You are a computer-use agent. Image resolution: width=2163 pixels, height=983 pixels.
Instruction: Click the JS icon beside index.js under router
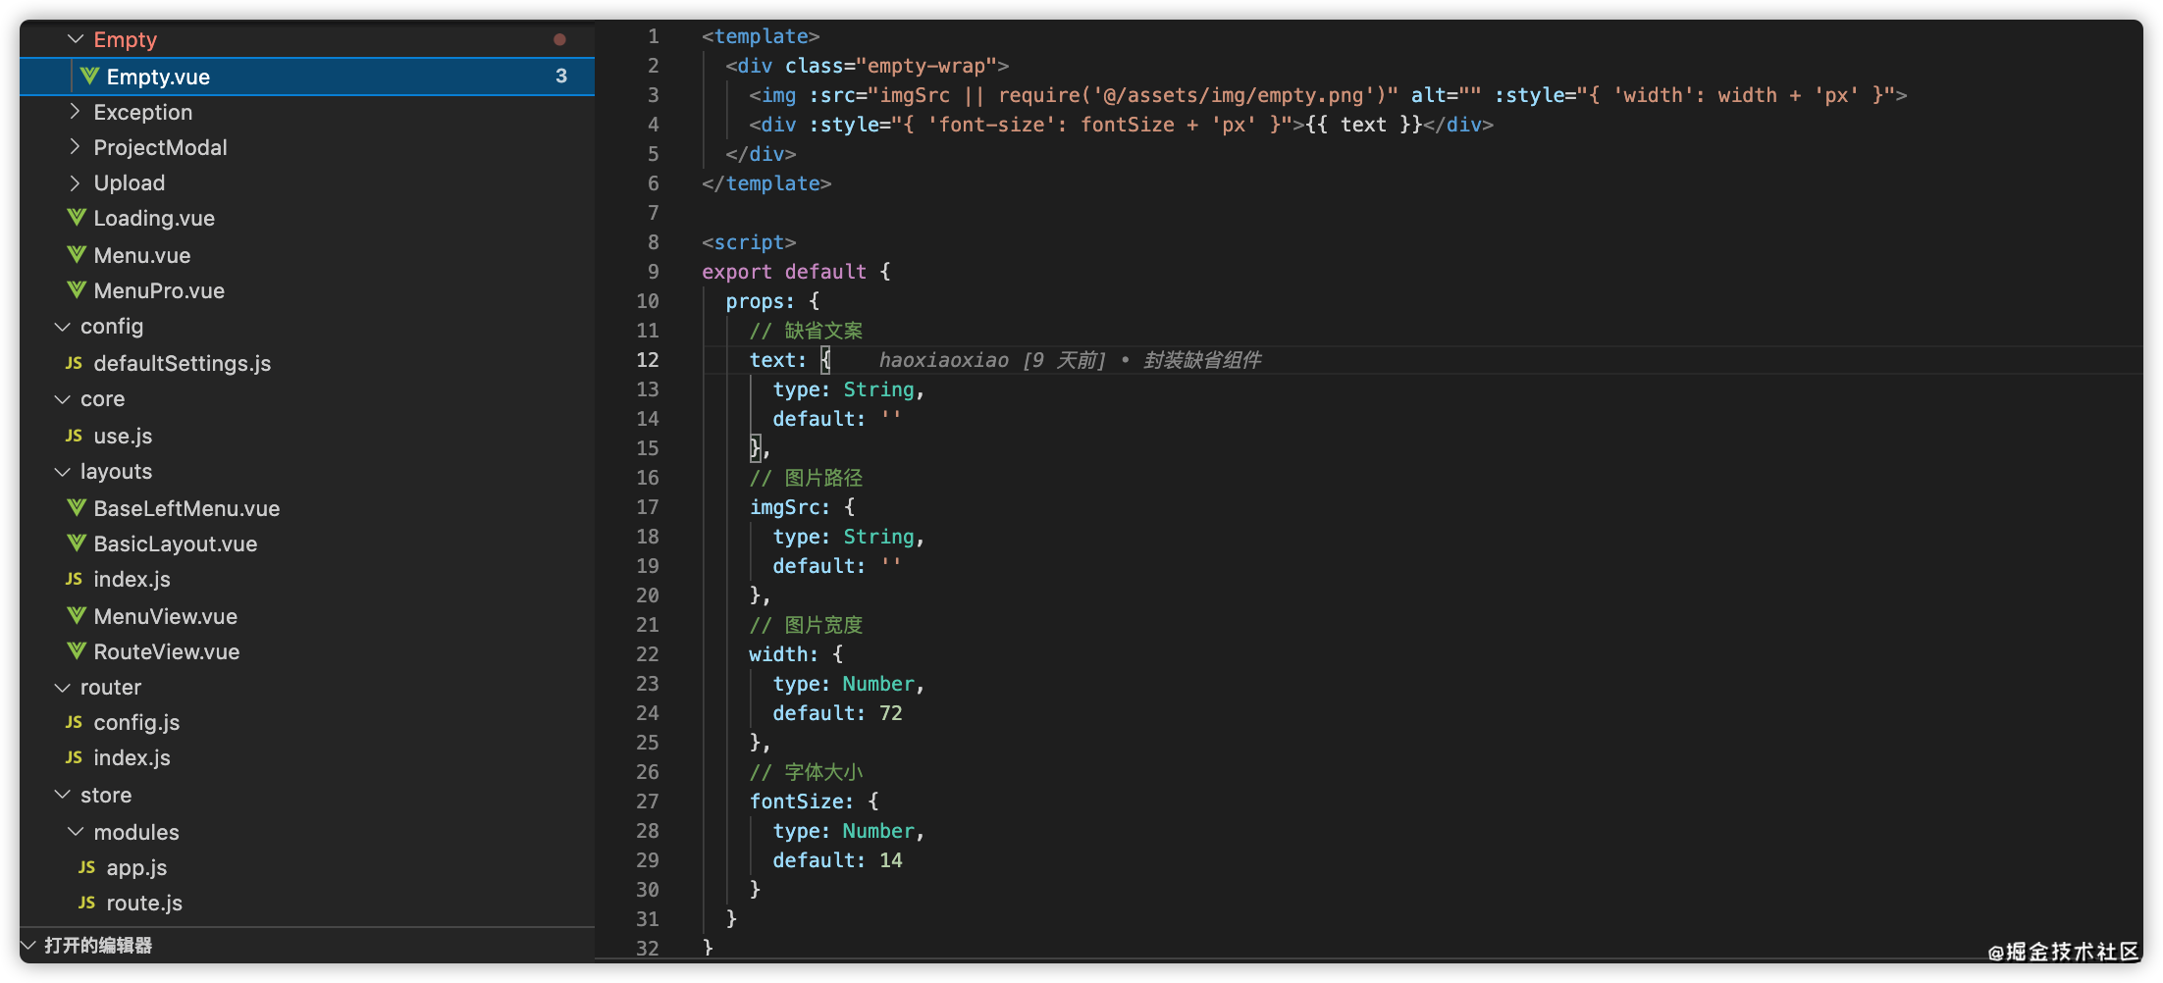(75, 757)
